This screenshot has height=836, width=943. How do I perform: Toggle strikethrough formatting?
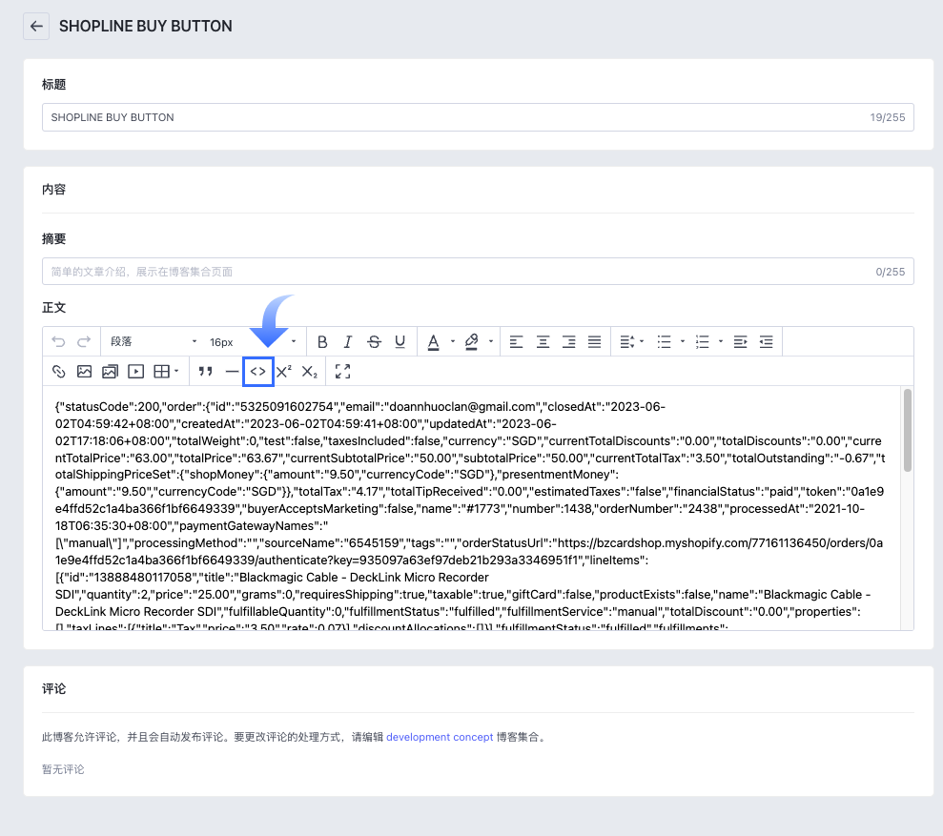[374, 342]
